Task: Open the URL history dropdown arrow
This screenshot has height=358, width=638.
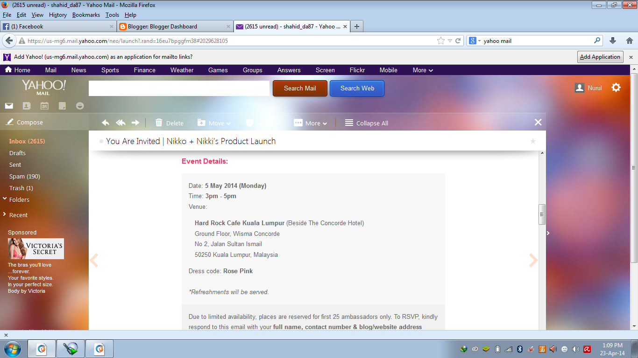Action: [450, 41]
